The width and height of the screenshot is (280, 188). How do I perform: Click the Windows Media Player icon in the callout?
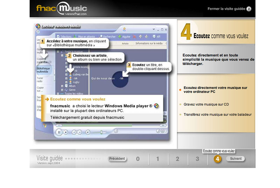click(156, 106)
